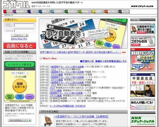The height and width of the screenshot is (127, 159).
Task: Click the green NHKエデュケーショナル sidebar banner
Action: tap(143, 121)
